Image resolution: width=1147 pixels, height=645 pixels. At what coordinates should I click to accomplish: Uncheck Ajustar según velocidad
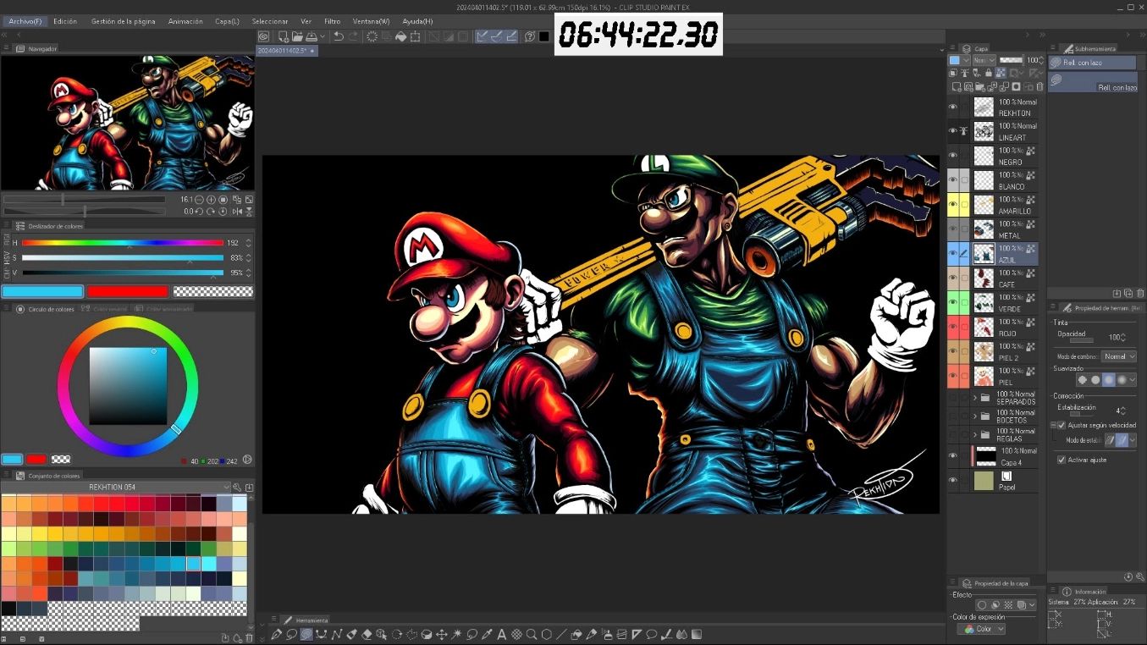pos(1062,425)
